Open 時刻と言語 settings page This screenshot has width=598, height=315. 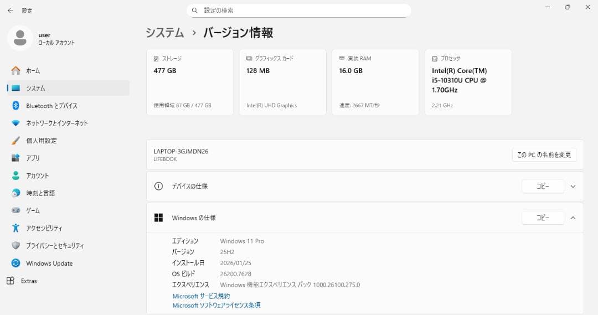[68, 193]
